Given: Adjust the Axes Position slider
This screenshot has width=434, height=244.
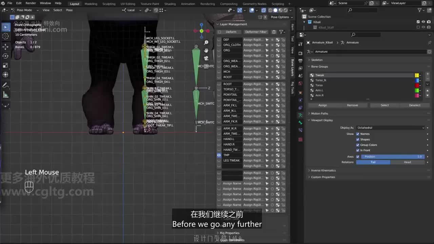Looking at the screenshot, I should (x=393, y=157).
